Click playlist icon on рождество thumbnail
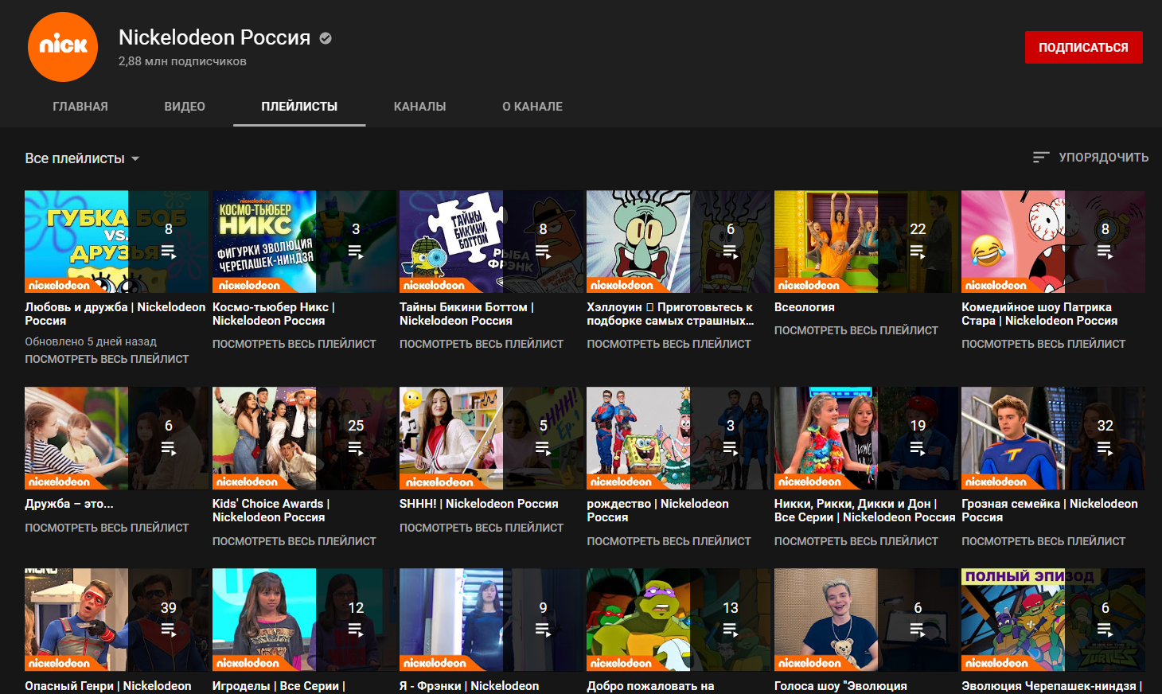The height and width of the screenshot is (694, 1162). pyautogui.click(x=731, y=449)
